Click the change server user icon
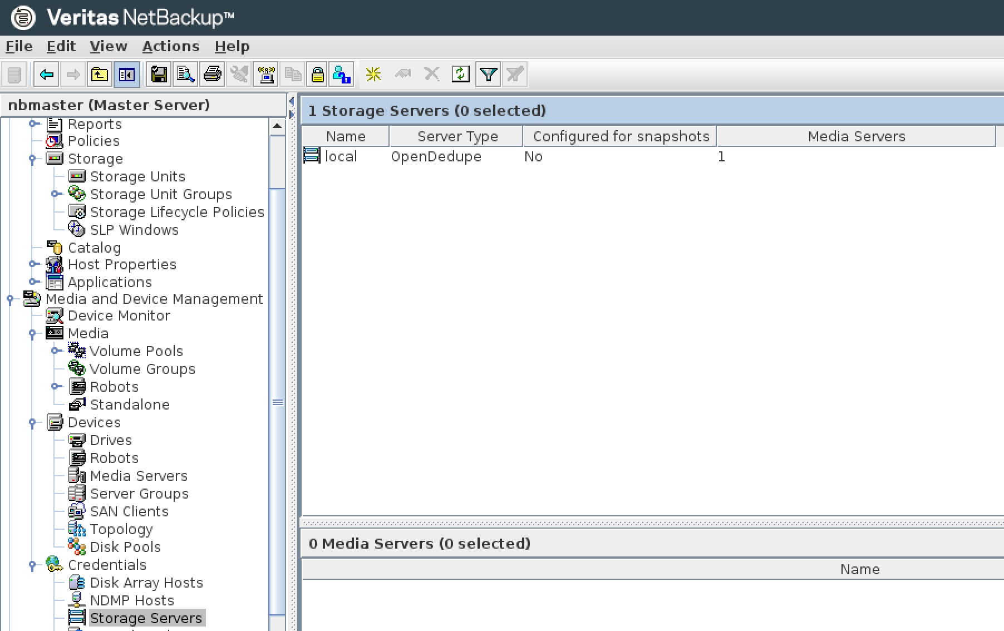 341,74
